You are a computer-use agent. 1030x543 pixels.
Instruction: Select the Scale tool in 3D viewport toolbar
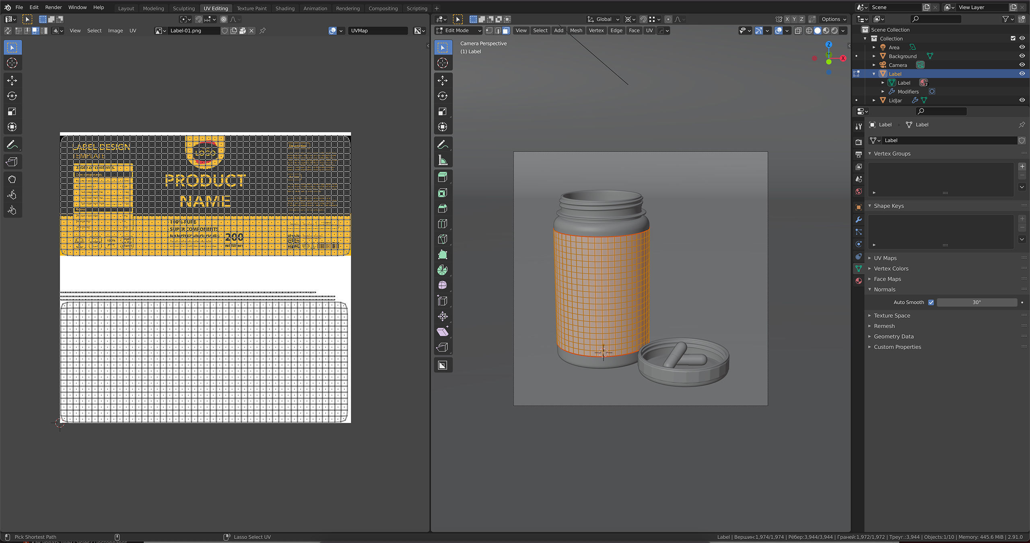(x=443, y=112)
